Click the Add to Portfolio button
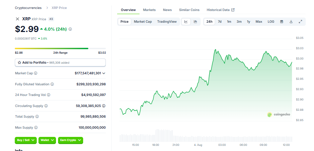 60,63
